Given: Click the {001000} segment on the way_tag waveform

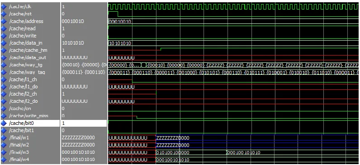Looking at the screenshot, I should click(x=187, y=73).
